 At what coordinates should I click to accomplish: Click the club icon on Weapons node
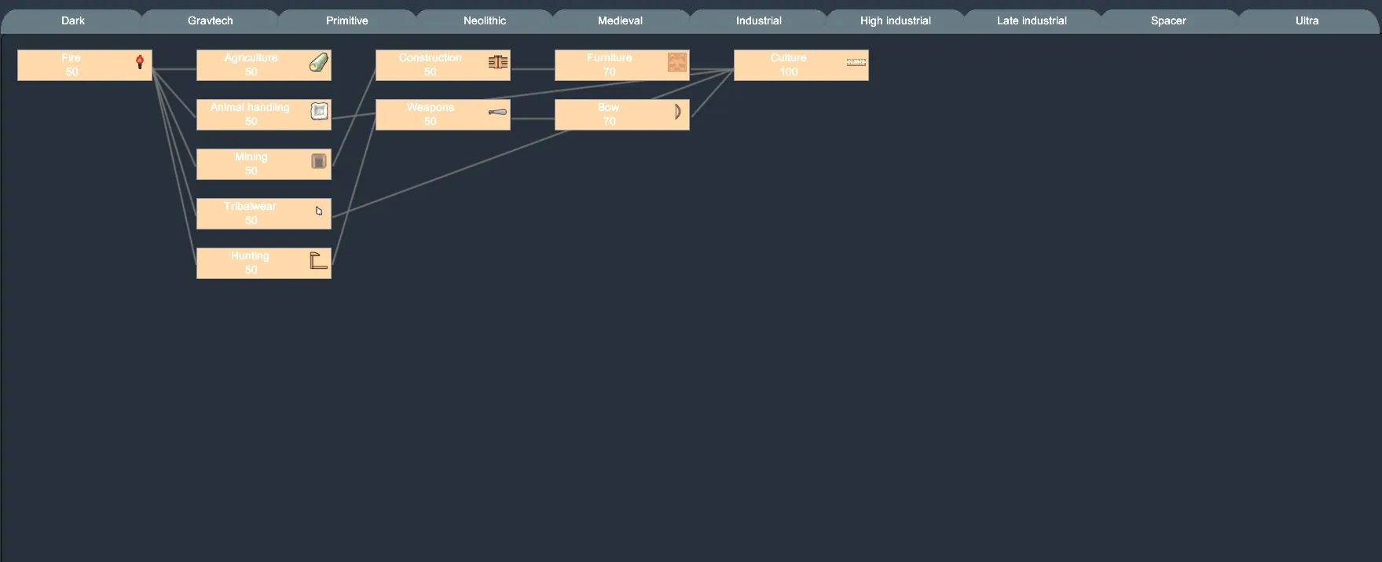pos(497,112)
